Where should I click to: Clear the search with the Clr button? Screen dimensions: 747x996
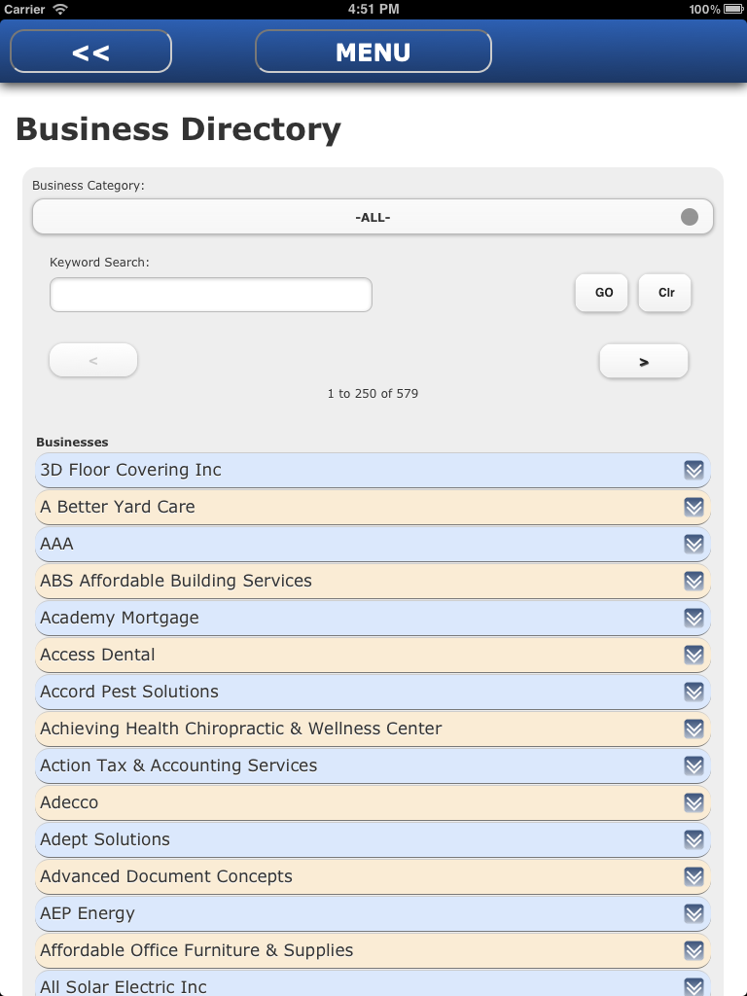click(x=665, y=293)
